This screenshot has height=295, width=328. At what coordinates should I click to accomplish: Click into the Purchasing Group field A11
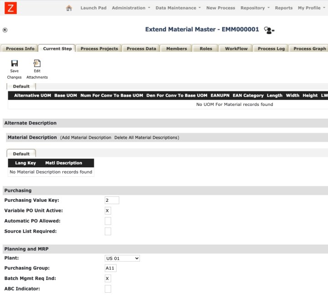point(110,268)
